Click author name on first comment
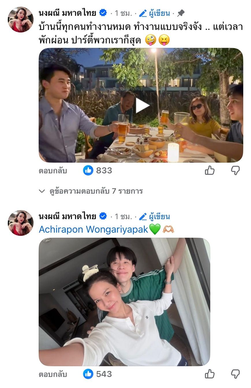251x388 pixels. (x=68, y=13)
